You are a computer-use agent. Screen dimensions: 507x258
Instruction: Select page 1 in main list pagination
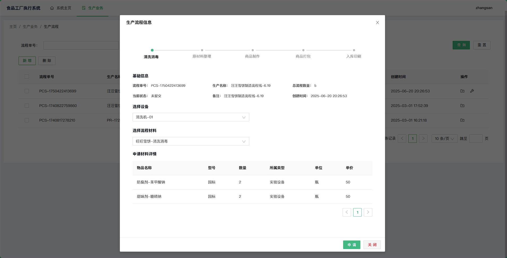pos(413,139)
